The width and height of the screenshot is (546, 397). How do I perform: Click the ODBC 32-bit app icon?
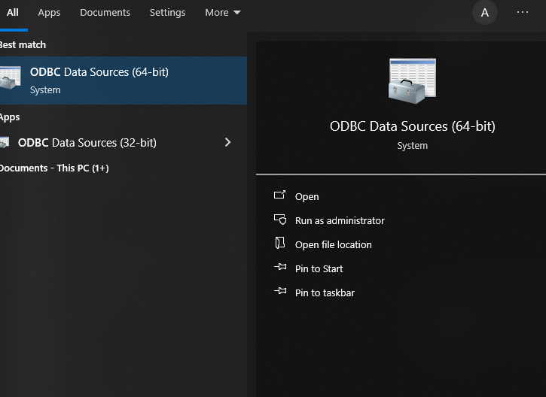coord(5,143)
